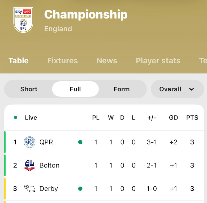This screenshot has width=207, height=203.
Task: Tap the green live dot beside QPR
Action: (80, 142)
